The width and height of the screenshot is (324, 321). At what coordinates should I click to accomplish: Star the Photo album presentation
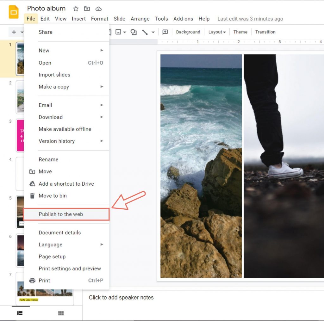[x=76, y=9]
